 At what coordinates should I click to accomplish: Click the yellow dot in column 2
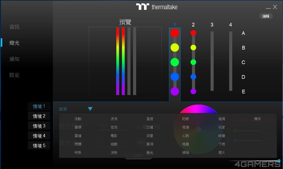click(193, 48)
